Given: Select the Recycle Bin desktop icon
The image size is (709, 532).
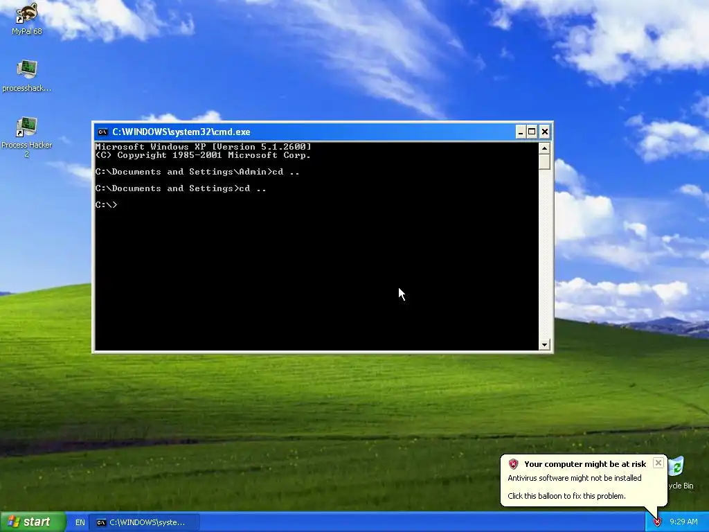Looking at the screenshot, I should (679, 473).
